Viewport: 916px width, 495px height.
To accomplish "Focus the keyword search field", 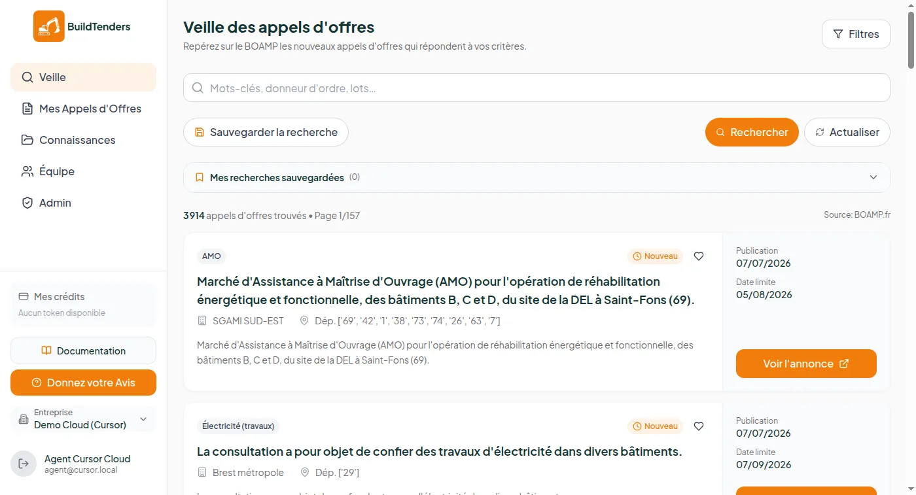I will [537, 88].
